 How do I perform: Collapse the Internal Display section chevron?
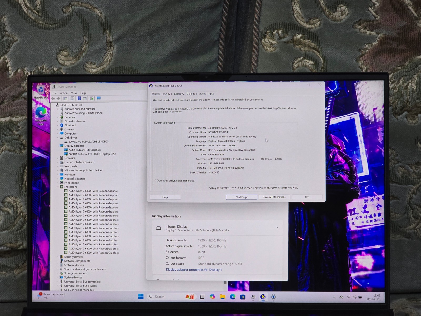277,228
